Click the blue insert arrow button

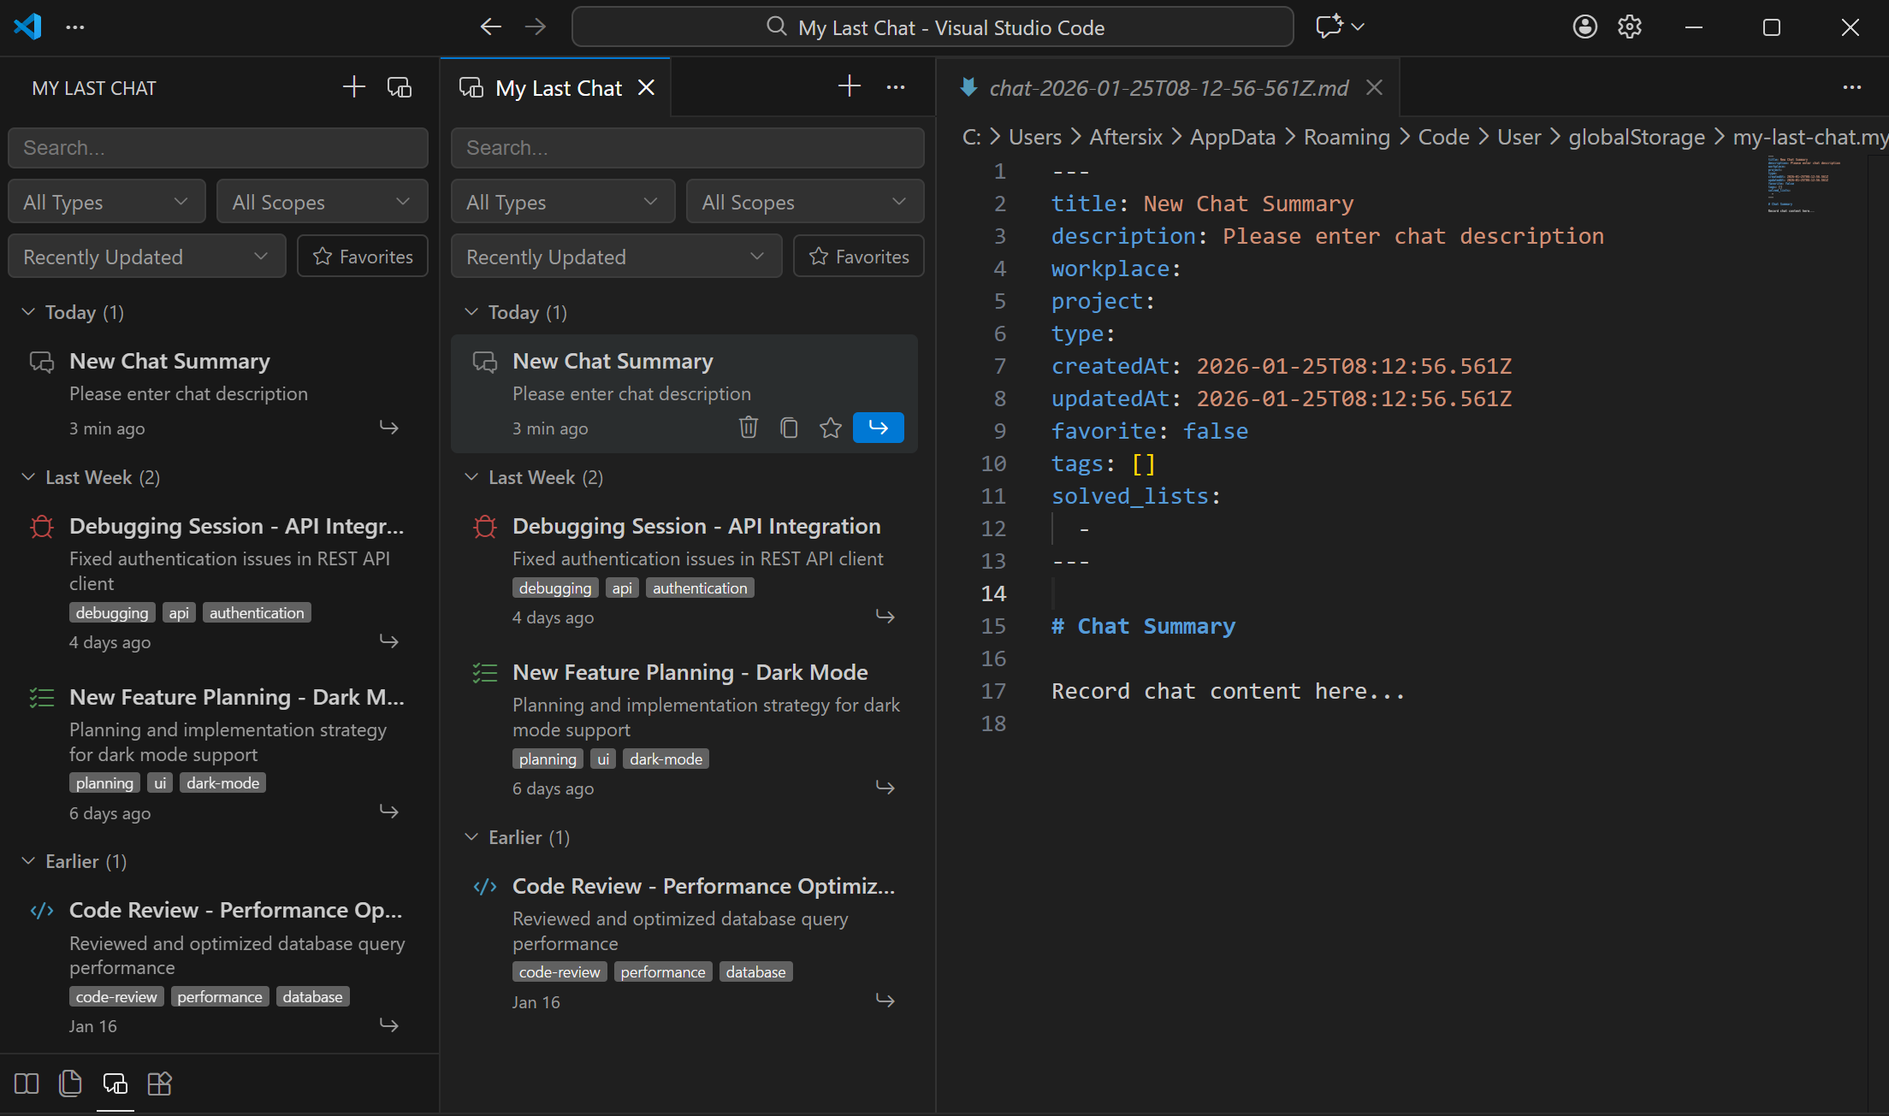point(878,428)
